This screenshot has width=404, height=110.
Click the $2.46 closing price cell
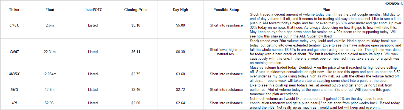click(135, 89)
